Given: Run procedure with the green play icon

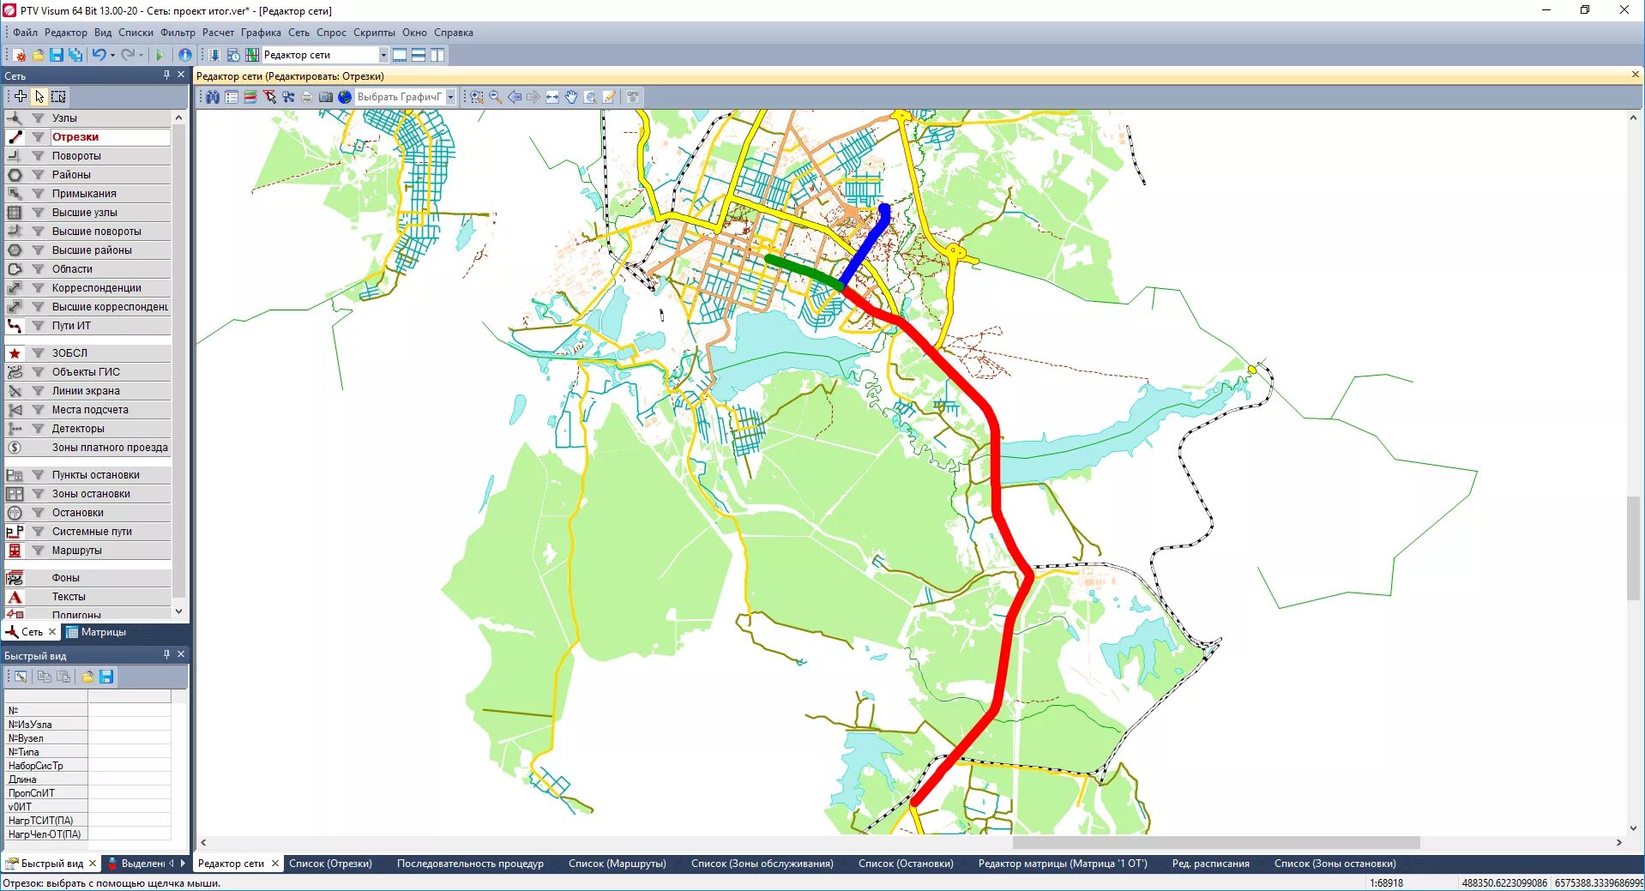Looking at the screenshot, I should (x=160, y=55).
